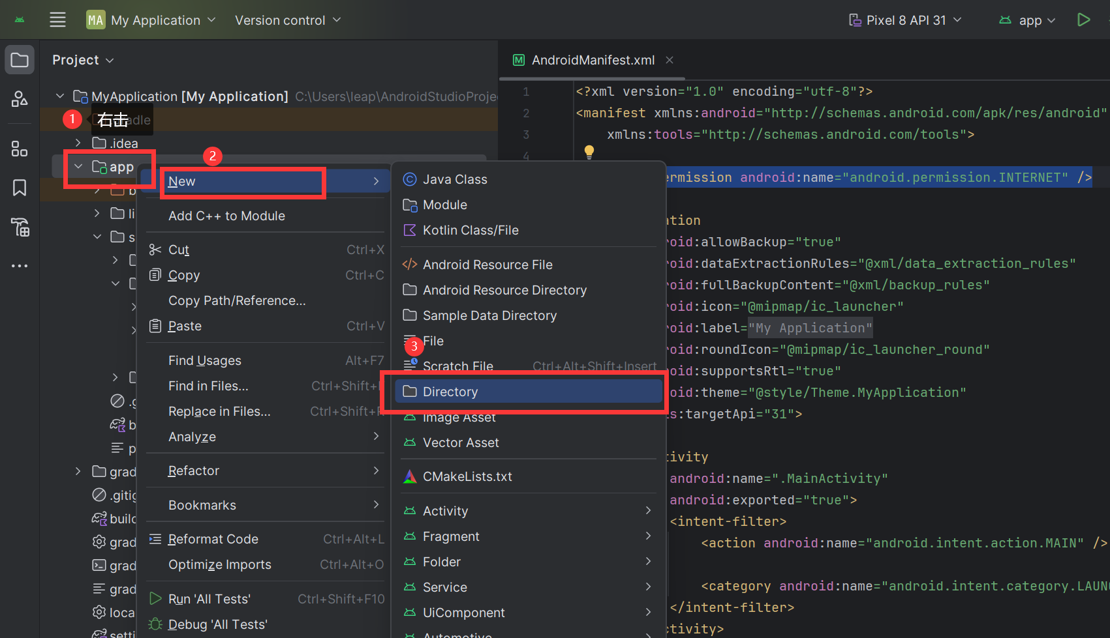Viewport: 1110px width, 638px height.
Task: Expand the .idea folder
Action: tap(78, 143)
